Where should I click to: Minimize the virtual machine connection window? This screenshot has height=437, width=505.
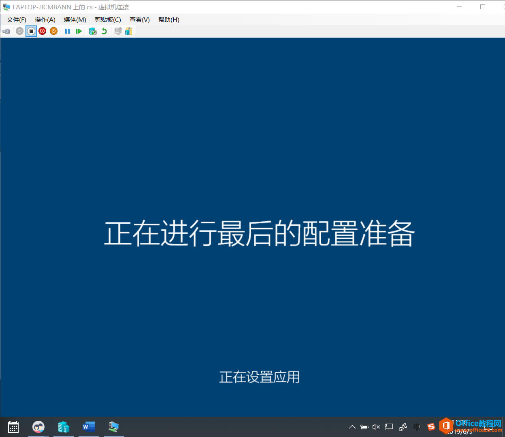click(x=460, y=7)
